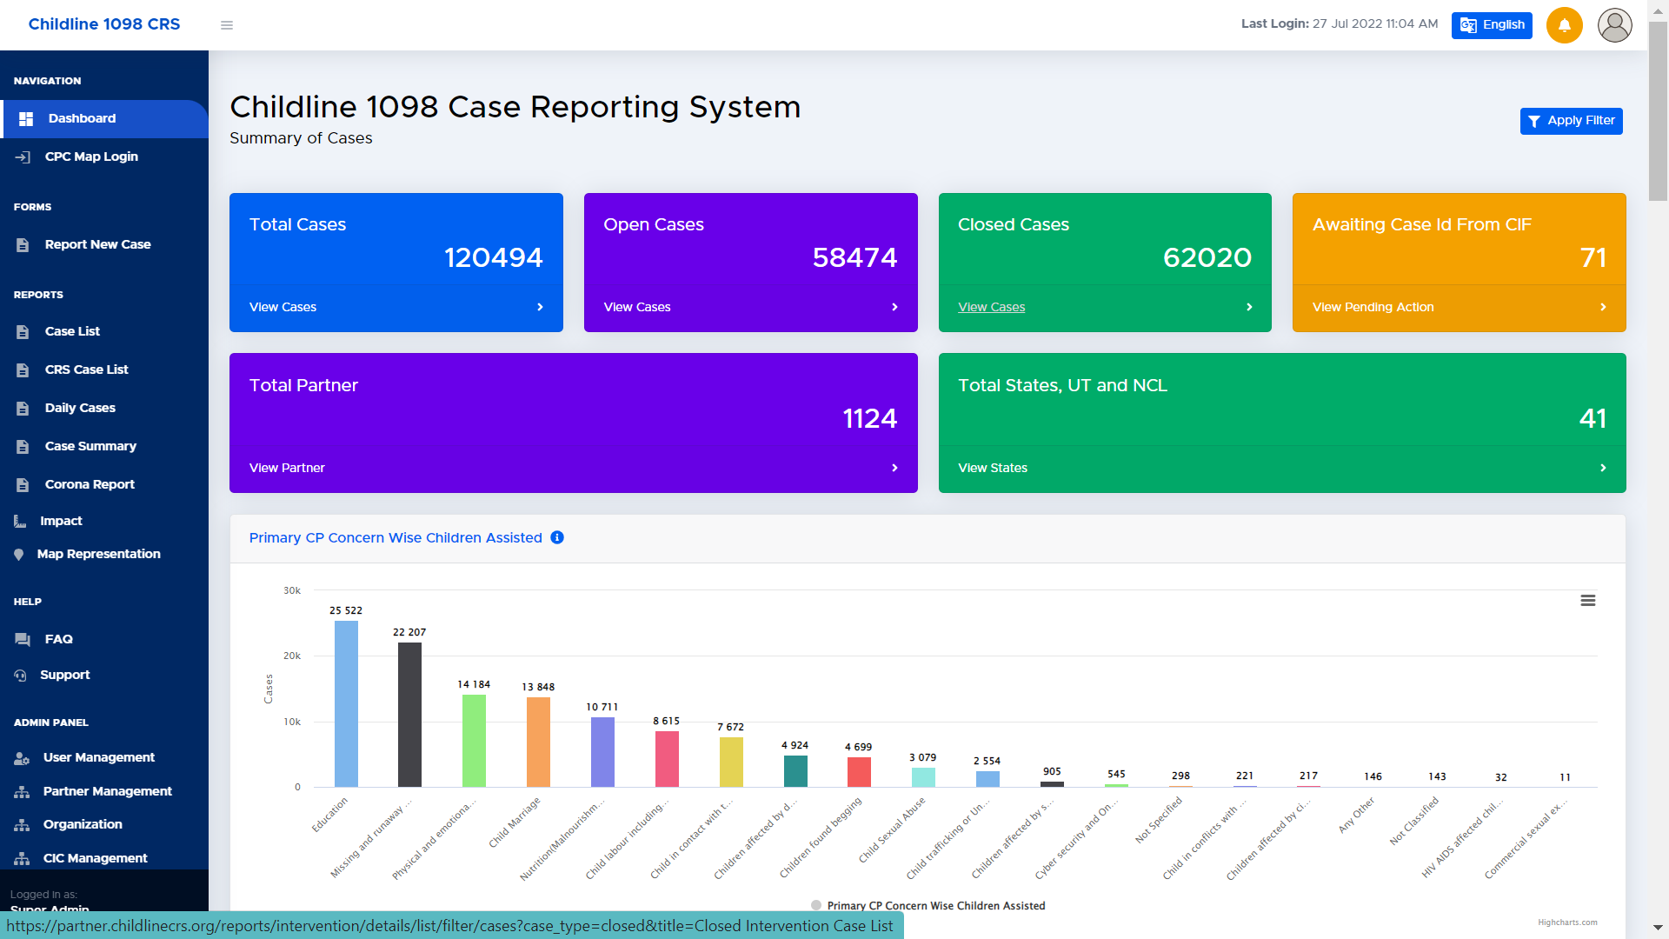Click the Organization hierarchy icon
Viewport: 1669px width, 939px height.
(x=22, y=825)
